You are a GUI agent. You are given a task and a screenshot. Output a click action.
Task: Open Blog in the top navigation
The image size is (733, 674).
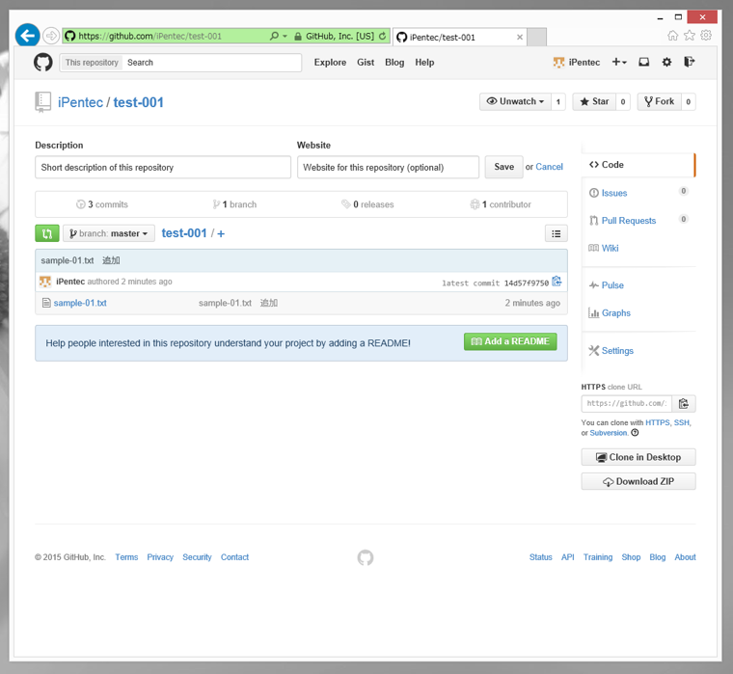pos(394,62)
